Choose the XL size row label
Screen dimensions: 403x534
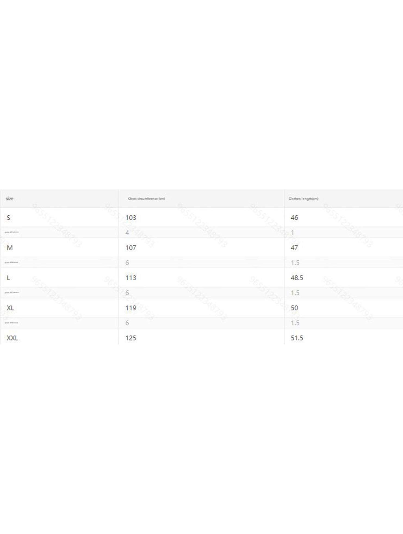tap(10, 308)
